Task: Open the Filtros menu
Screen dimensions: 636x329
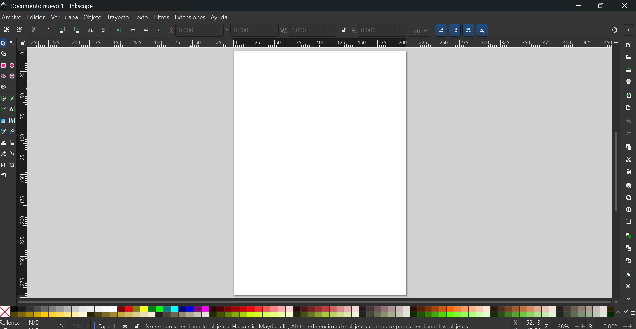Action: pyautogui.click(x=161, y=17)
